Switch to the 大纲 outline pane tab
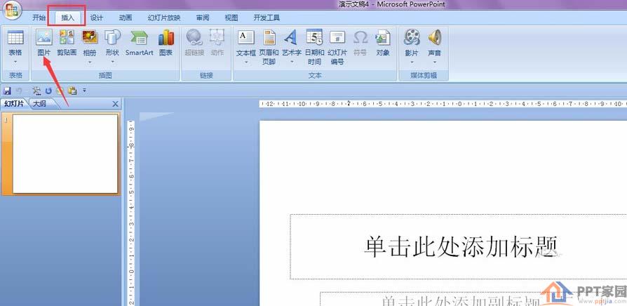This screenshot has height=306, width=627. (x=39, y=104)
